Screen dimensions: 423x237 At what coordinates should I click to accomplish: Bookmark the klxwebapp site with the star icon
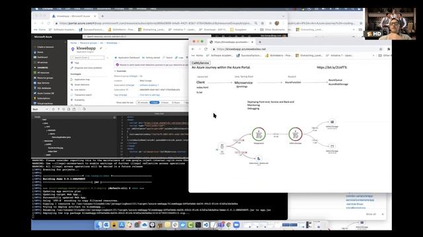[x=381, y=49]
